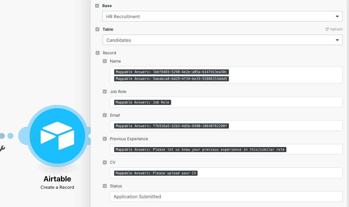Collapse the Status field section
Image resolution: width=349 pixels, height=207 pixels.
coord(104,186)
